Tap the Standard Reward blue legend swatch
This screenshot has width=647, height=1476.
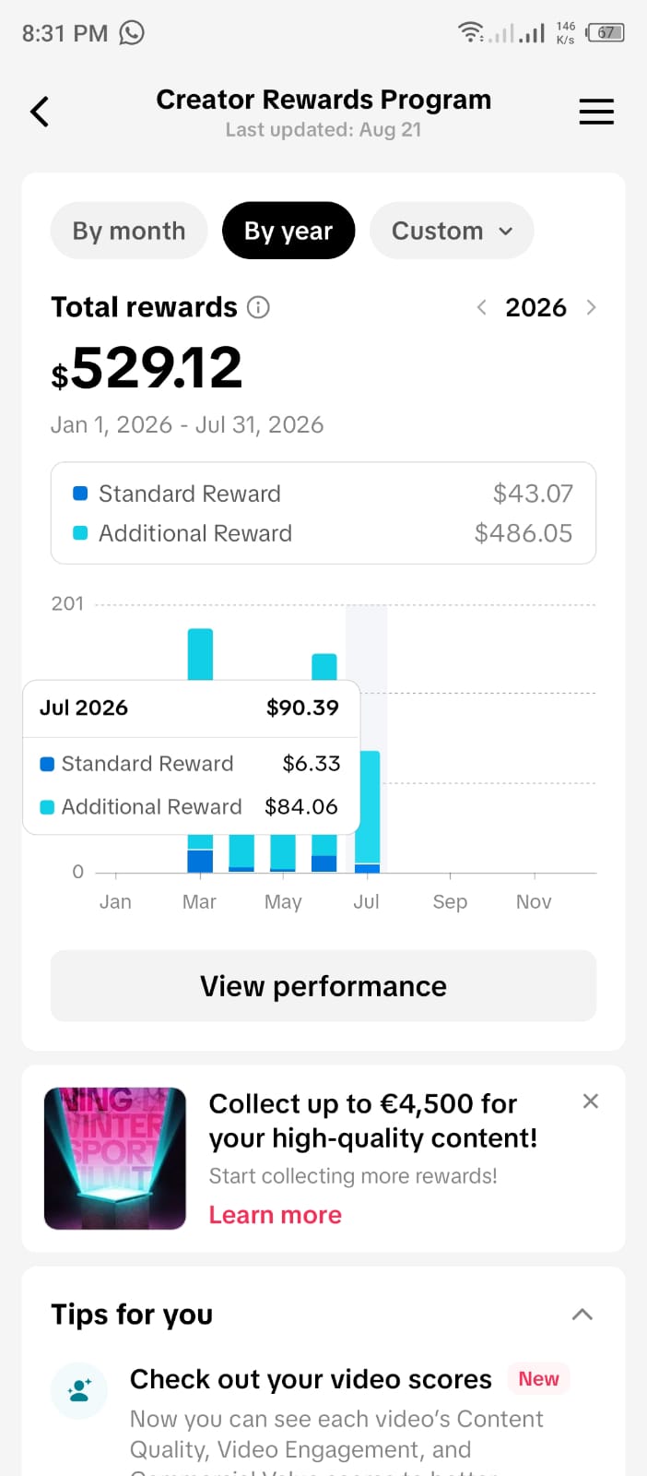(x=80, y=494)
